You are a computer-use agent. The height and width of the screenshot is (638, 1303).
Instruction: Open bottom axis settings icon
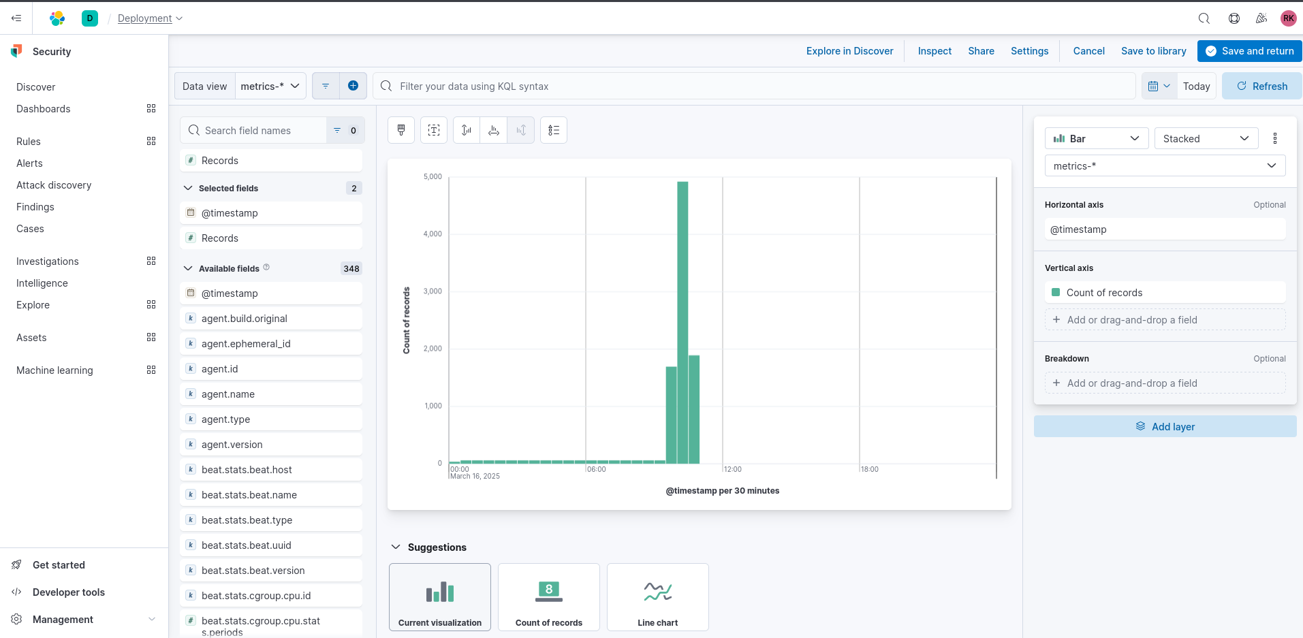pyautogui.click(x=494, y=130)
